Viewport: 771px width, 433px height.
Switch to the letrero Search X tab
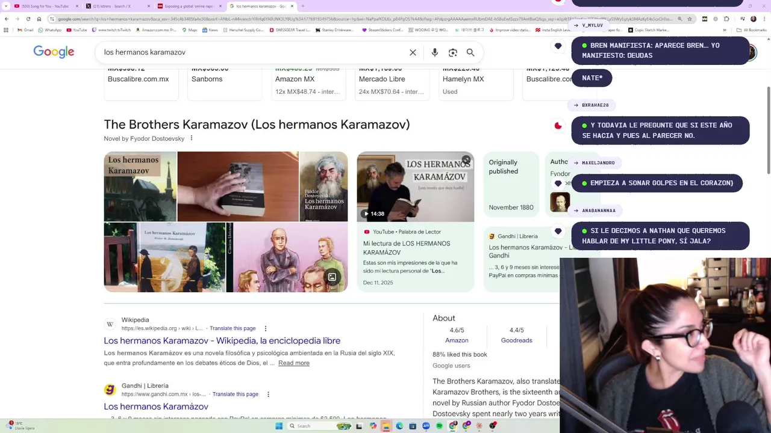(116, 6)
